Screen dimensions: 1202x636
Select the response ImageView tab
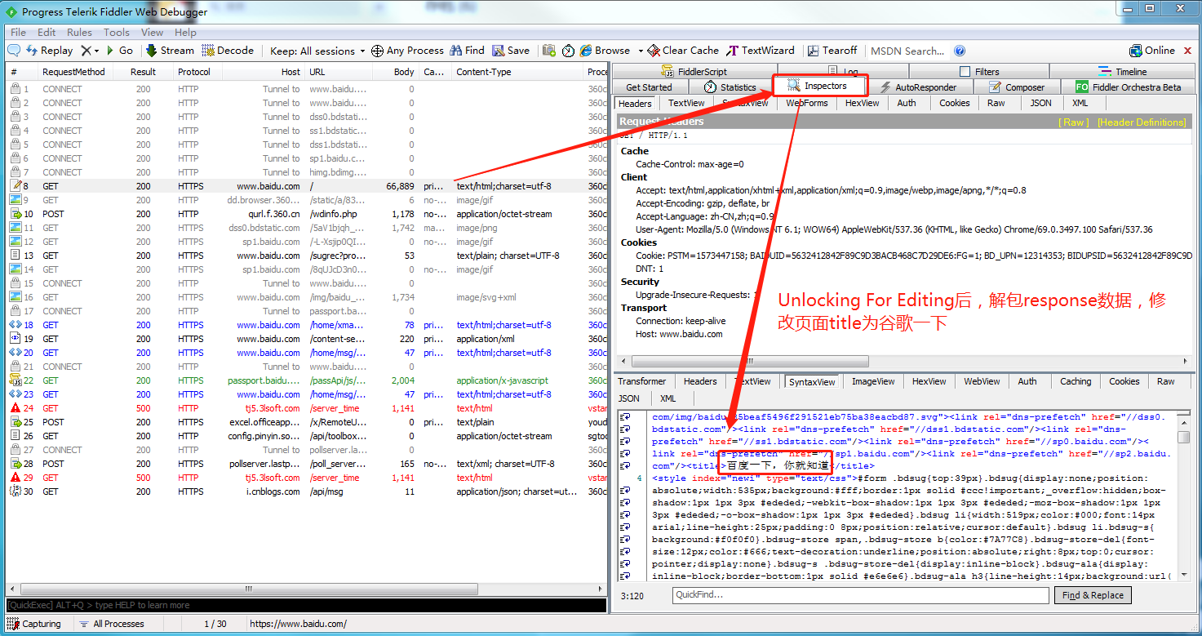click(x=873, y=381)
